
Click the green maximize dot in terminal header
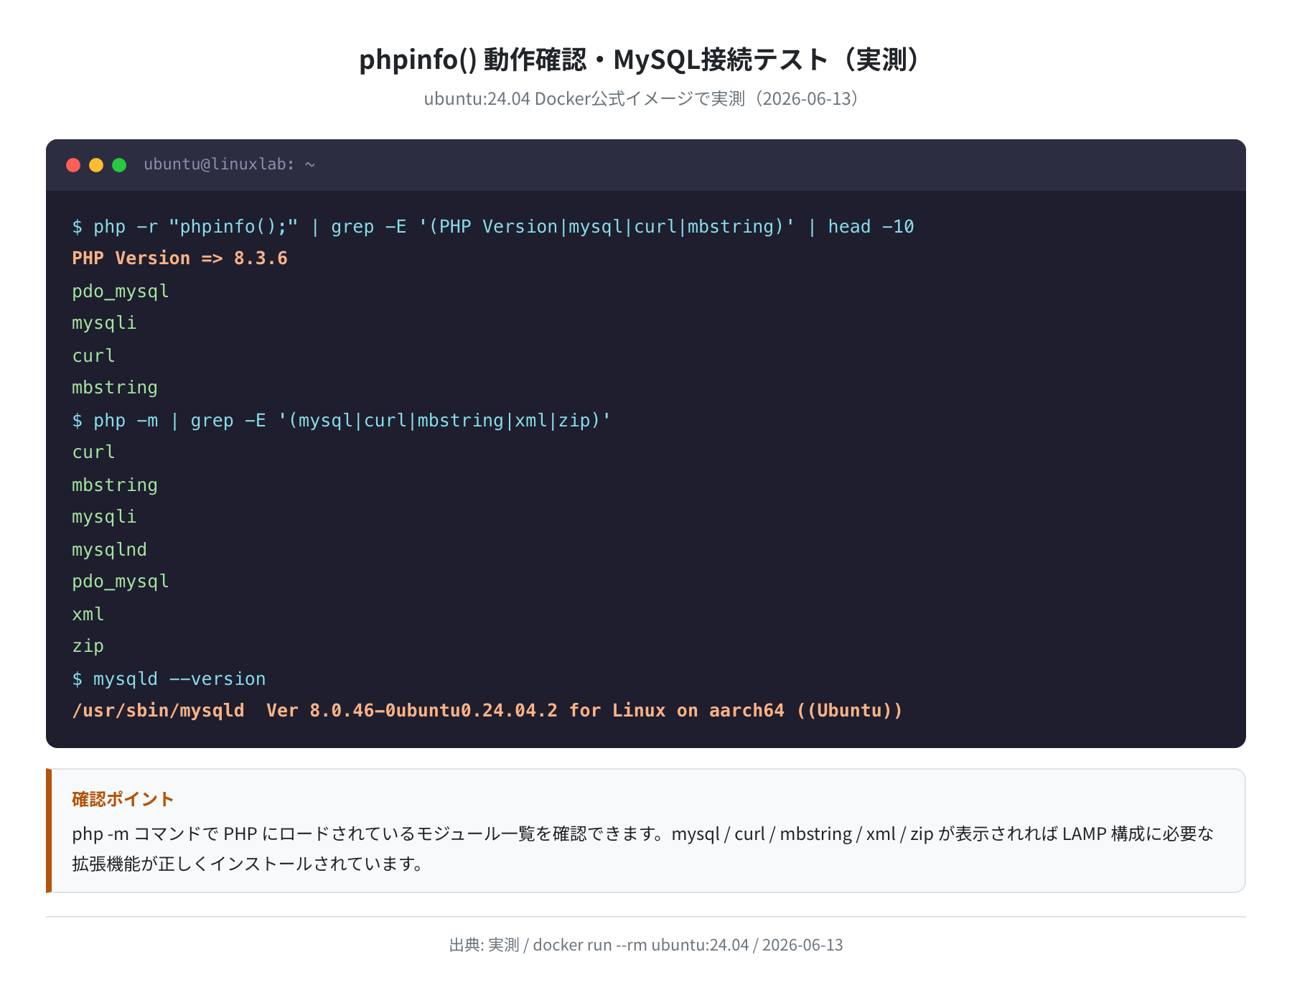[119, 165]
